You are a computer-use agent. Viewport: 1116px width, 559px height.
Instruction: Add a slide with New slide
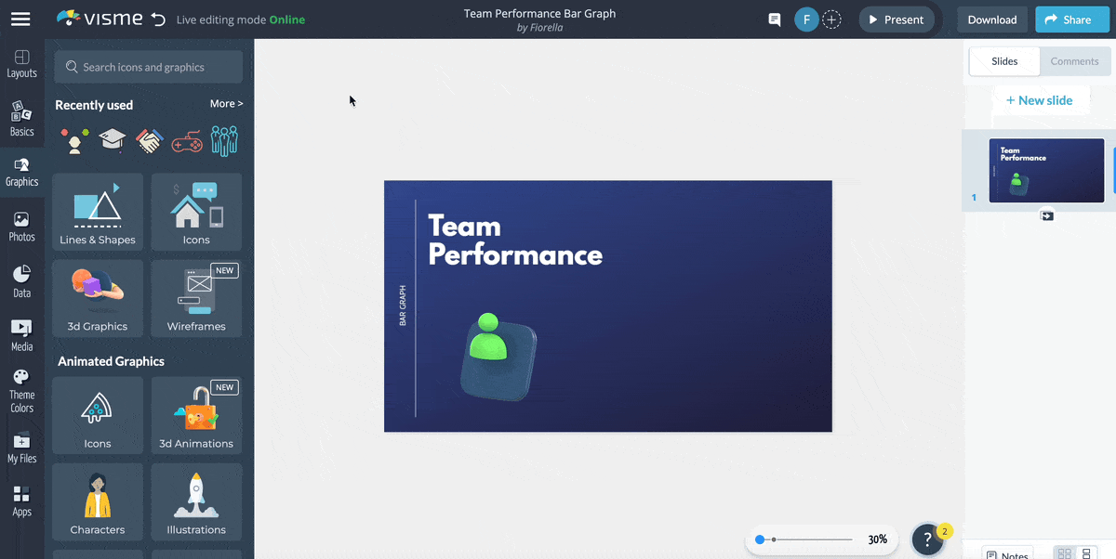click(1041, 99)
